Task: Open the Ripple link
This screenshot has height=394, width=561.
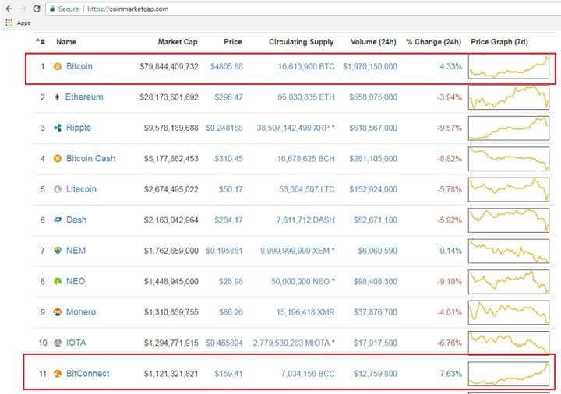Action: 79,128
